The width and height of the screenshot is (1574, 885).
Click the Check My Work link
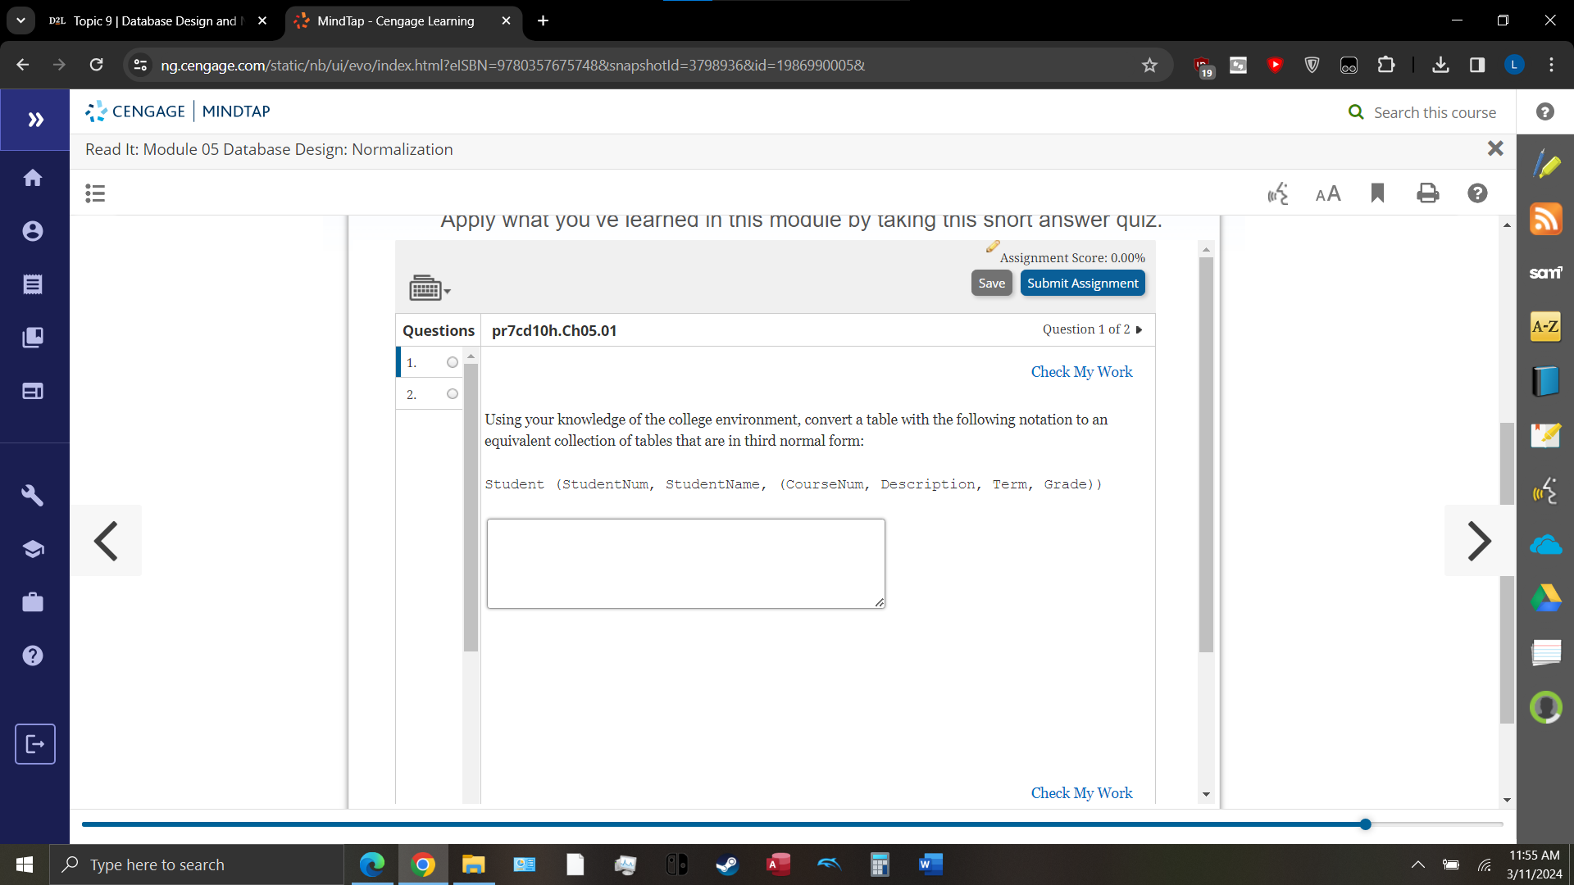[x=1080, y=371]
